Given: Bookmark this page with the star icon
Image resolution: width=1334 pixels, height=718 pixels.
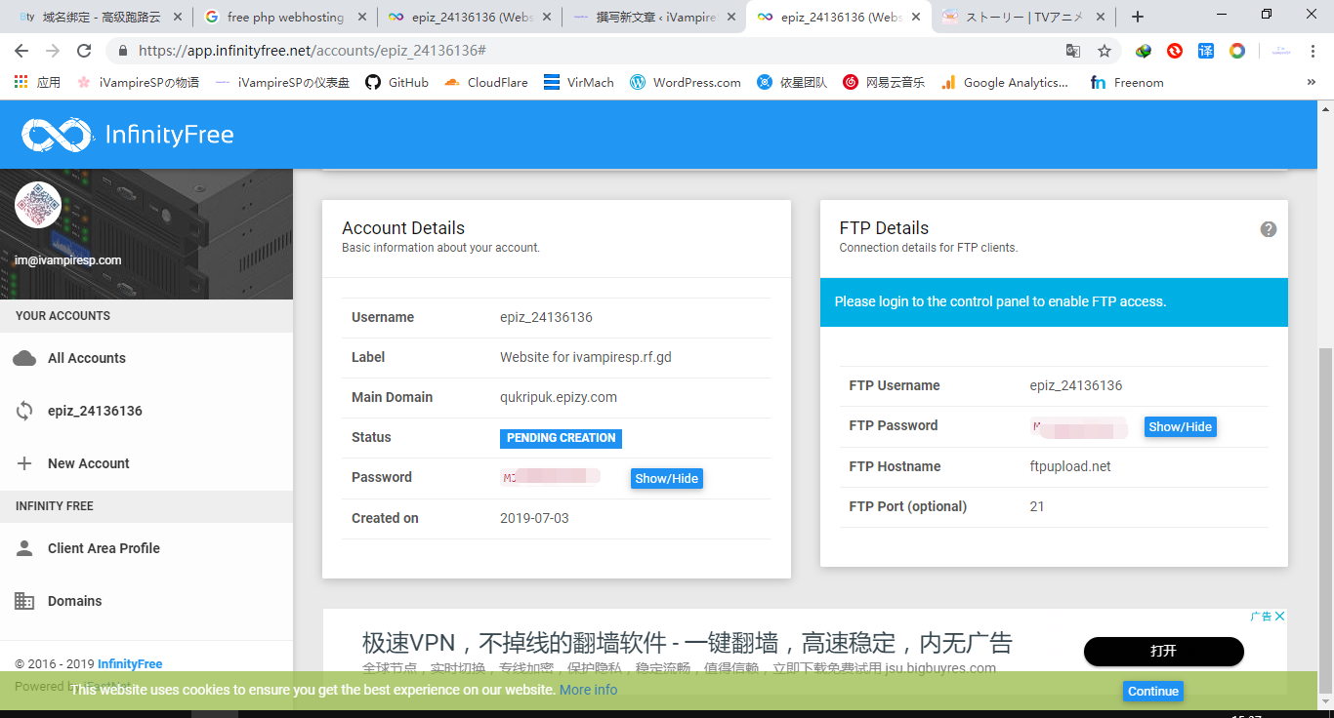Looking at the screenshot, I should [1105, 51].
